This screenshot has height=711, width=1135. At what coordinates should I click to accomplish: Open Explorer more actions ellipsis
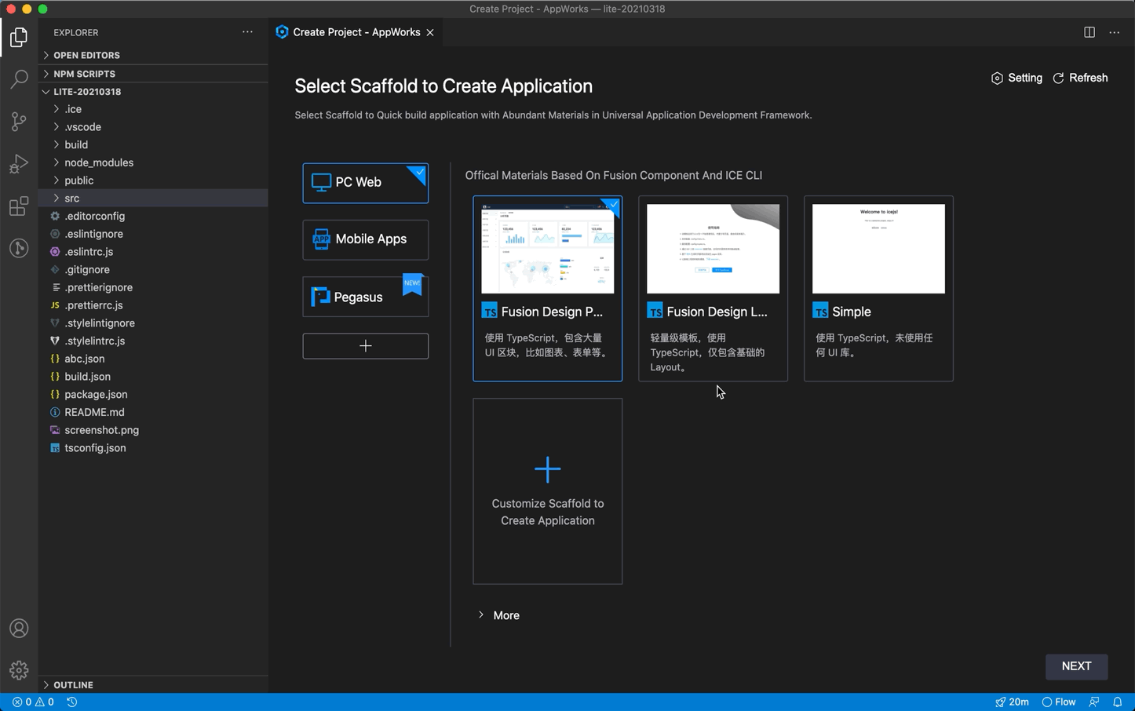point(247,32)
